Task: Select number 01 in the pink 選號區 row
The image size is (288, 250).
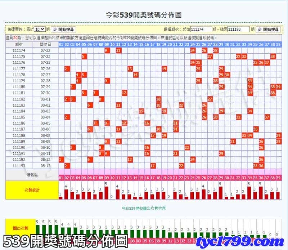Action: pyautogui.click(x=61, y=178)
